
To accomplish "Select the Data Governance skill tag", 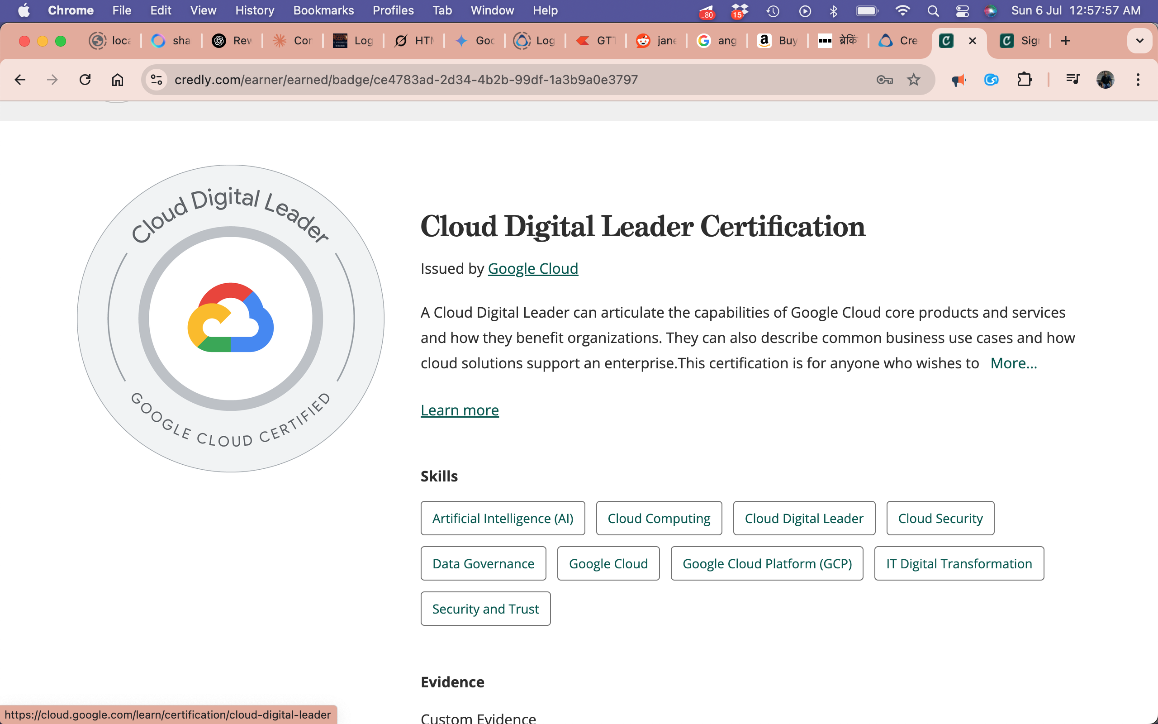I will (x=483, y=563).
